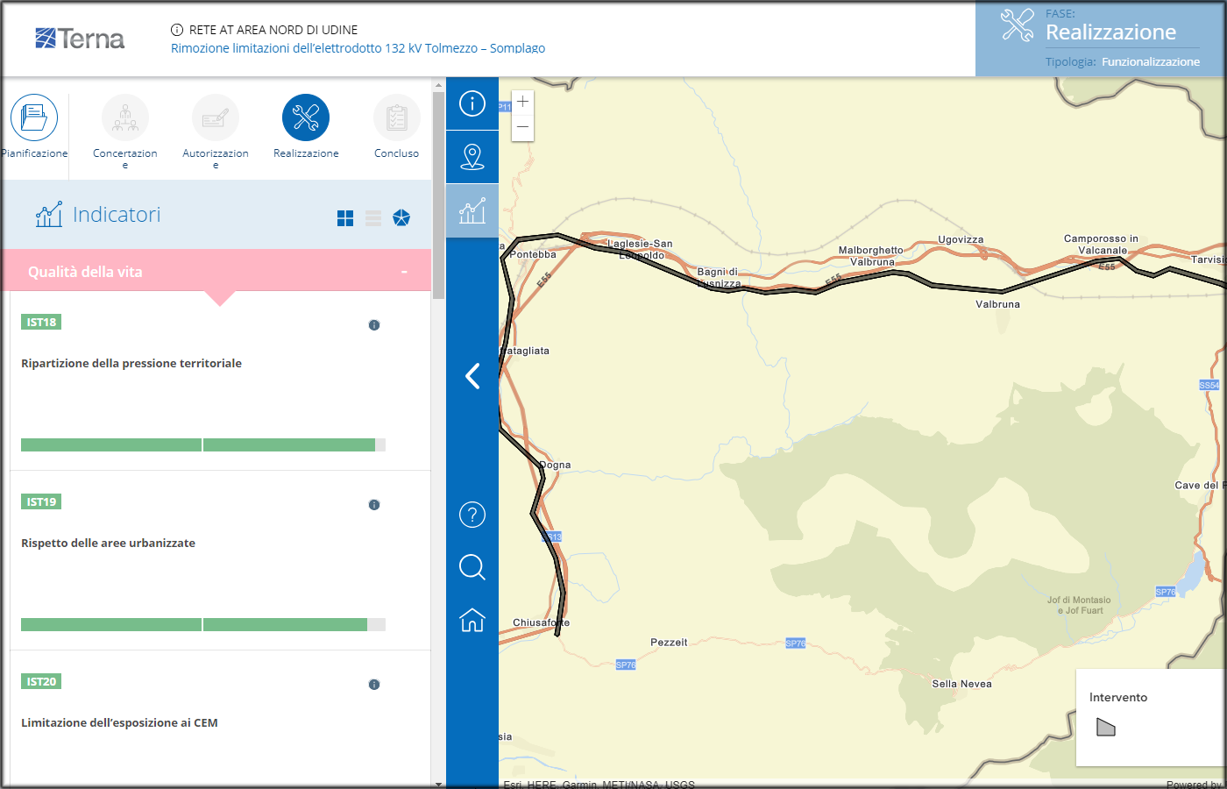This screenshot has height=789, width=1227.
Task: Open the search magnifier in sidebar
Action: tap(472, 567)
